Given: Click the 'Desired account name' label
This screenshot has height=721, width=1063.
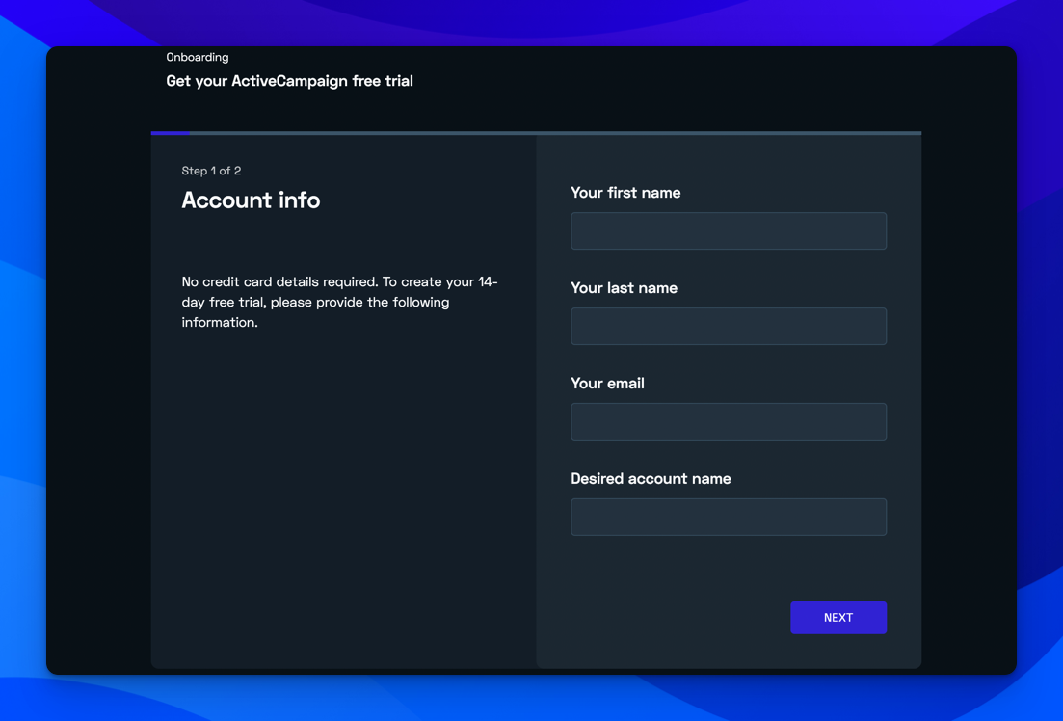Looking at the screenshot, I should [x=651, y=479].
